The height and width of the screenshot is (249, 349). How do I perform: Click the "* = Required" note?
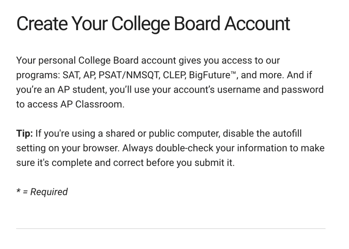[x=42, y=192]
